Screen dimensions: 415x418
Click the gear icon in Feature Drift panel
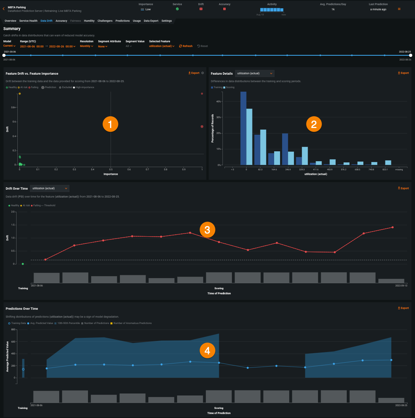click(203, 73)
